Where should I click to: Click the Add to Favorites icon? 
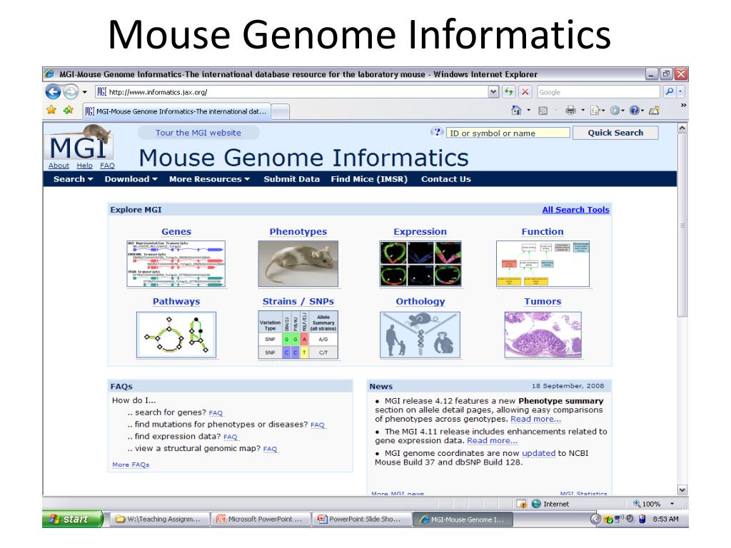[x=69, y=110]
